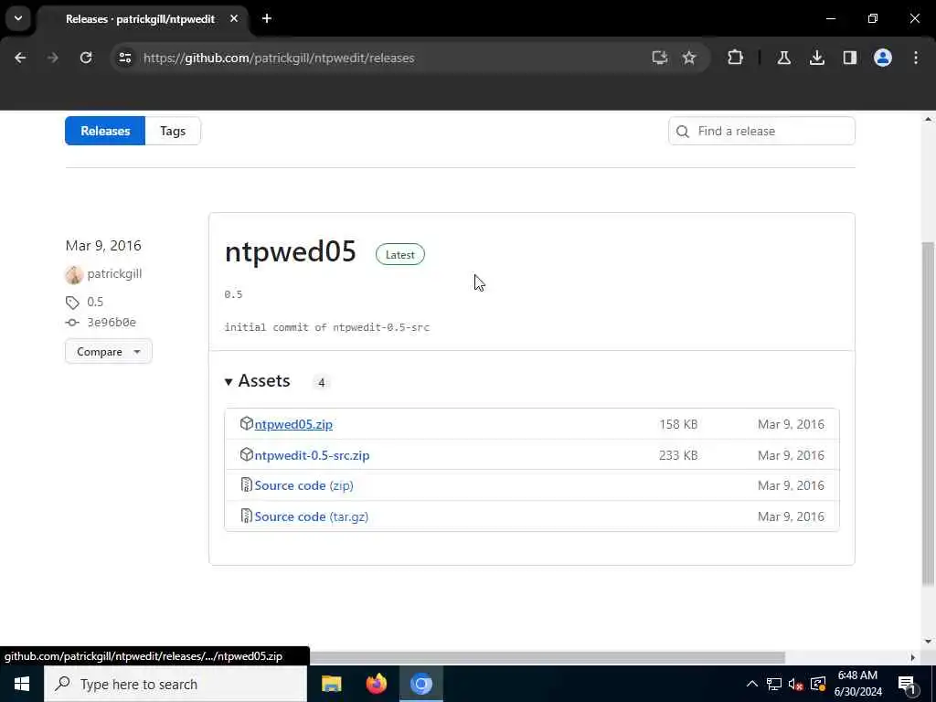Click the 158 KB size text
Screen dimensions: 936x702
pyautogui.click(x=678, y=424)
